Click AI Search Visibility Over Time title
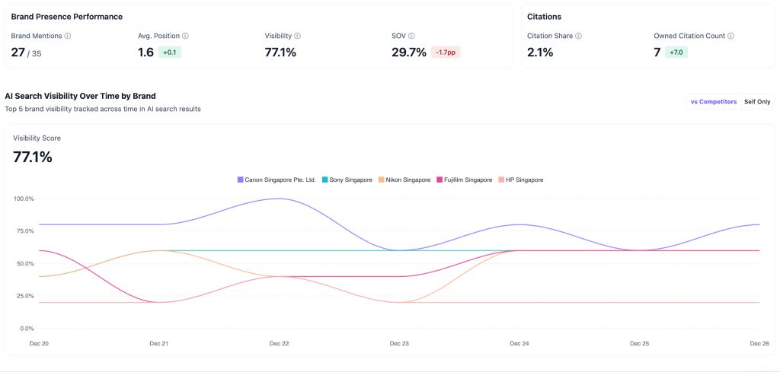 pyautogui.click(x=80, y=96)
